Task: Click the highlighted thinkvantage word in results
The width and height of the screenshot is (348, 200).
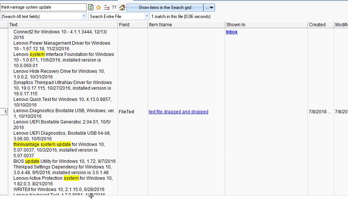Action: click(27, 144)
